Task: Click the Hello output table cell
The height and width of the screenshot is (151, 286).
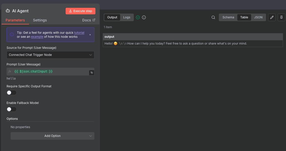Action: (193, 44)
